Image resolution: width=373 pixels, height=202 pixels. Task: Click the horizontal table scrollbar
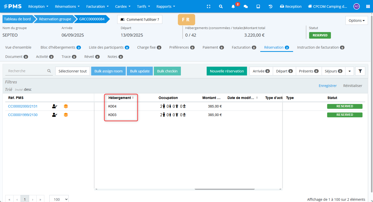(224, 189)
